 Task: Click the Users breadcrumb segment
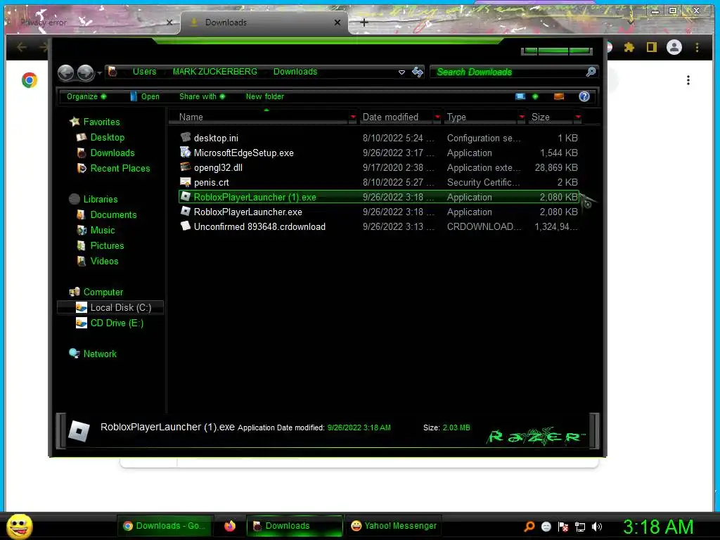144,72
